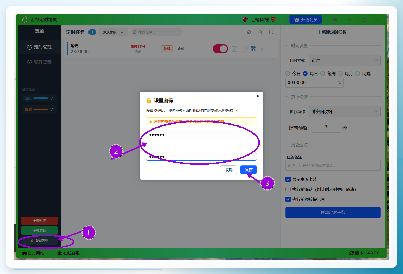The height and width of the screenshot is (274, 403).
Task: Click the 关机 tag on the task
Action: point(167,49)
